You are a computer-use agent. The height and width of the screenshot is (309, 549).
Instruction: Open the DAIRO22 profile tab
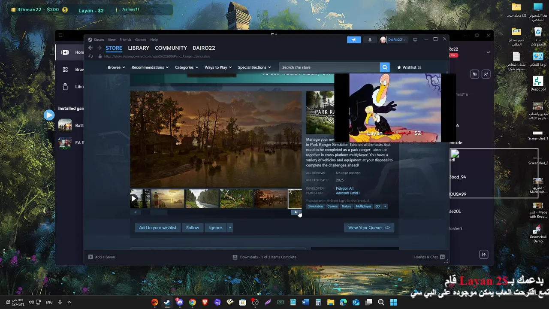coord(204,48)
